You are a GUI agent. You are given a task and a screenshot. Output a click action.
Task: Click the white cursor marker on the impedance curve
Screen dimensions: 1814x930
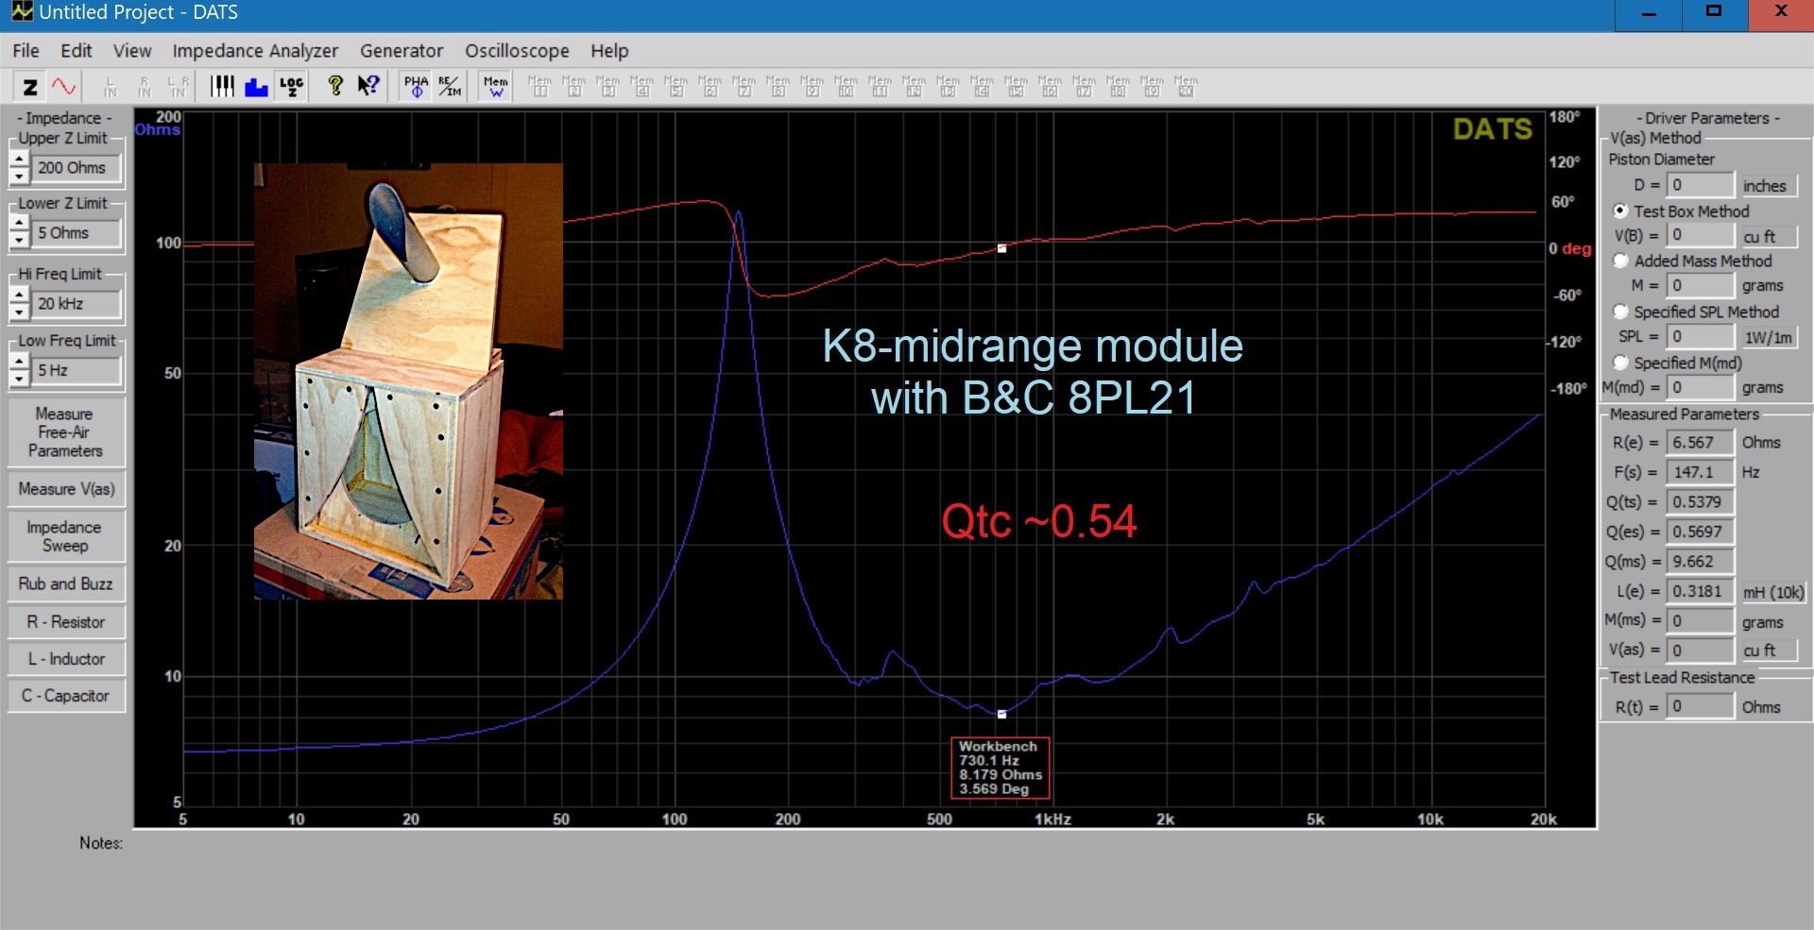[x=1001, y=714]
